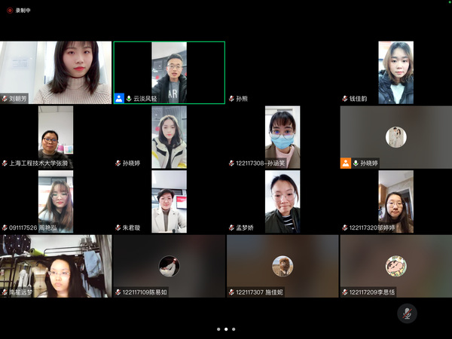This screenshot has height=339, width=452.
Task: Select 孟梦娇's video tile
Action: (x=282, y=200)
